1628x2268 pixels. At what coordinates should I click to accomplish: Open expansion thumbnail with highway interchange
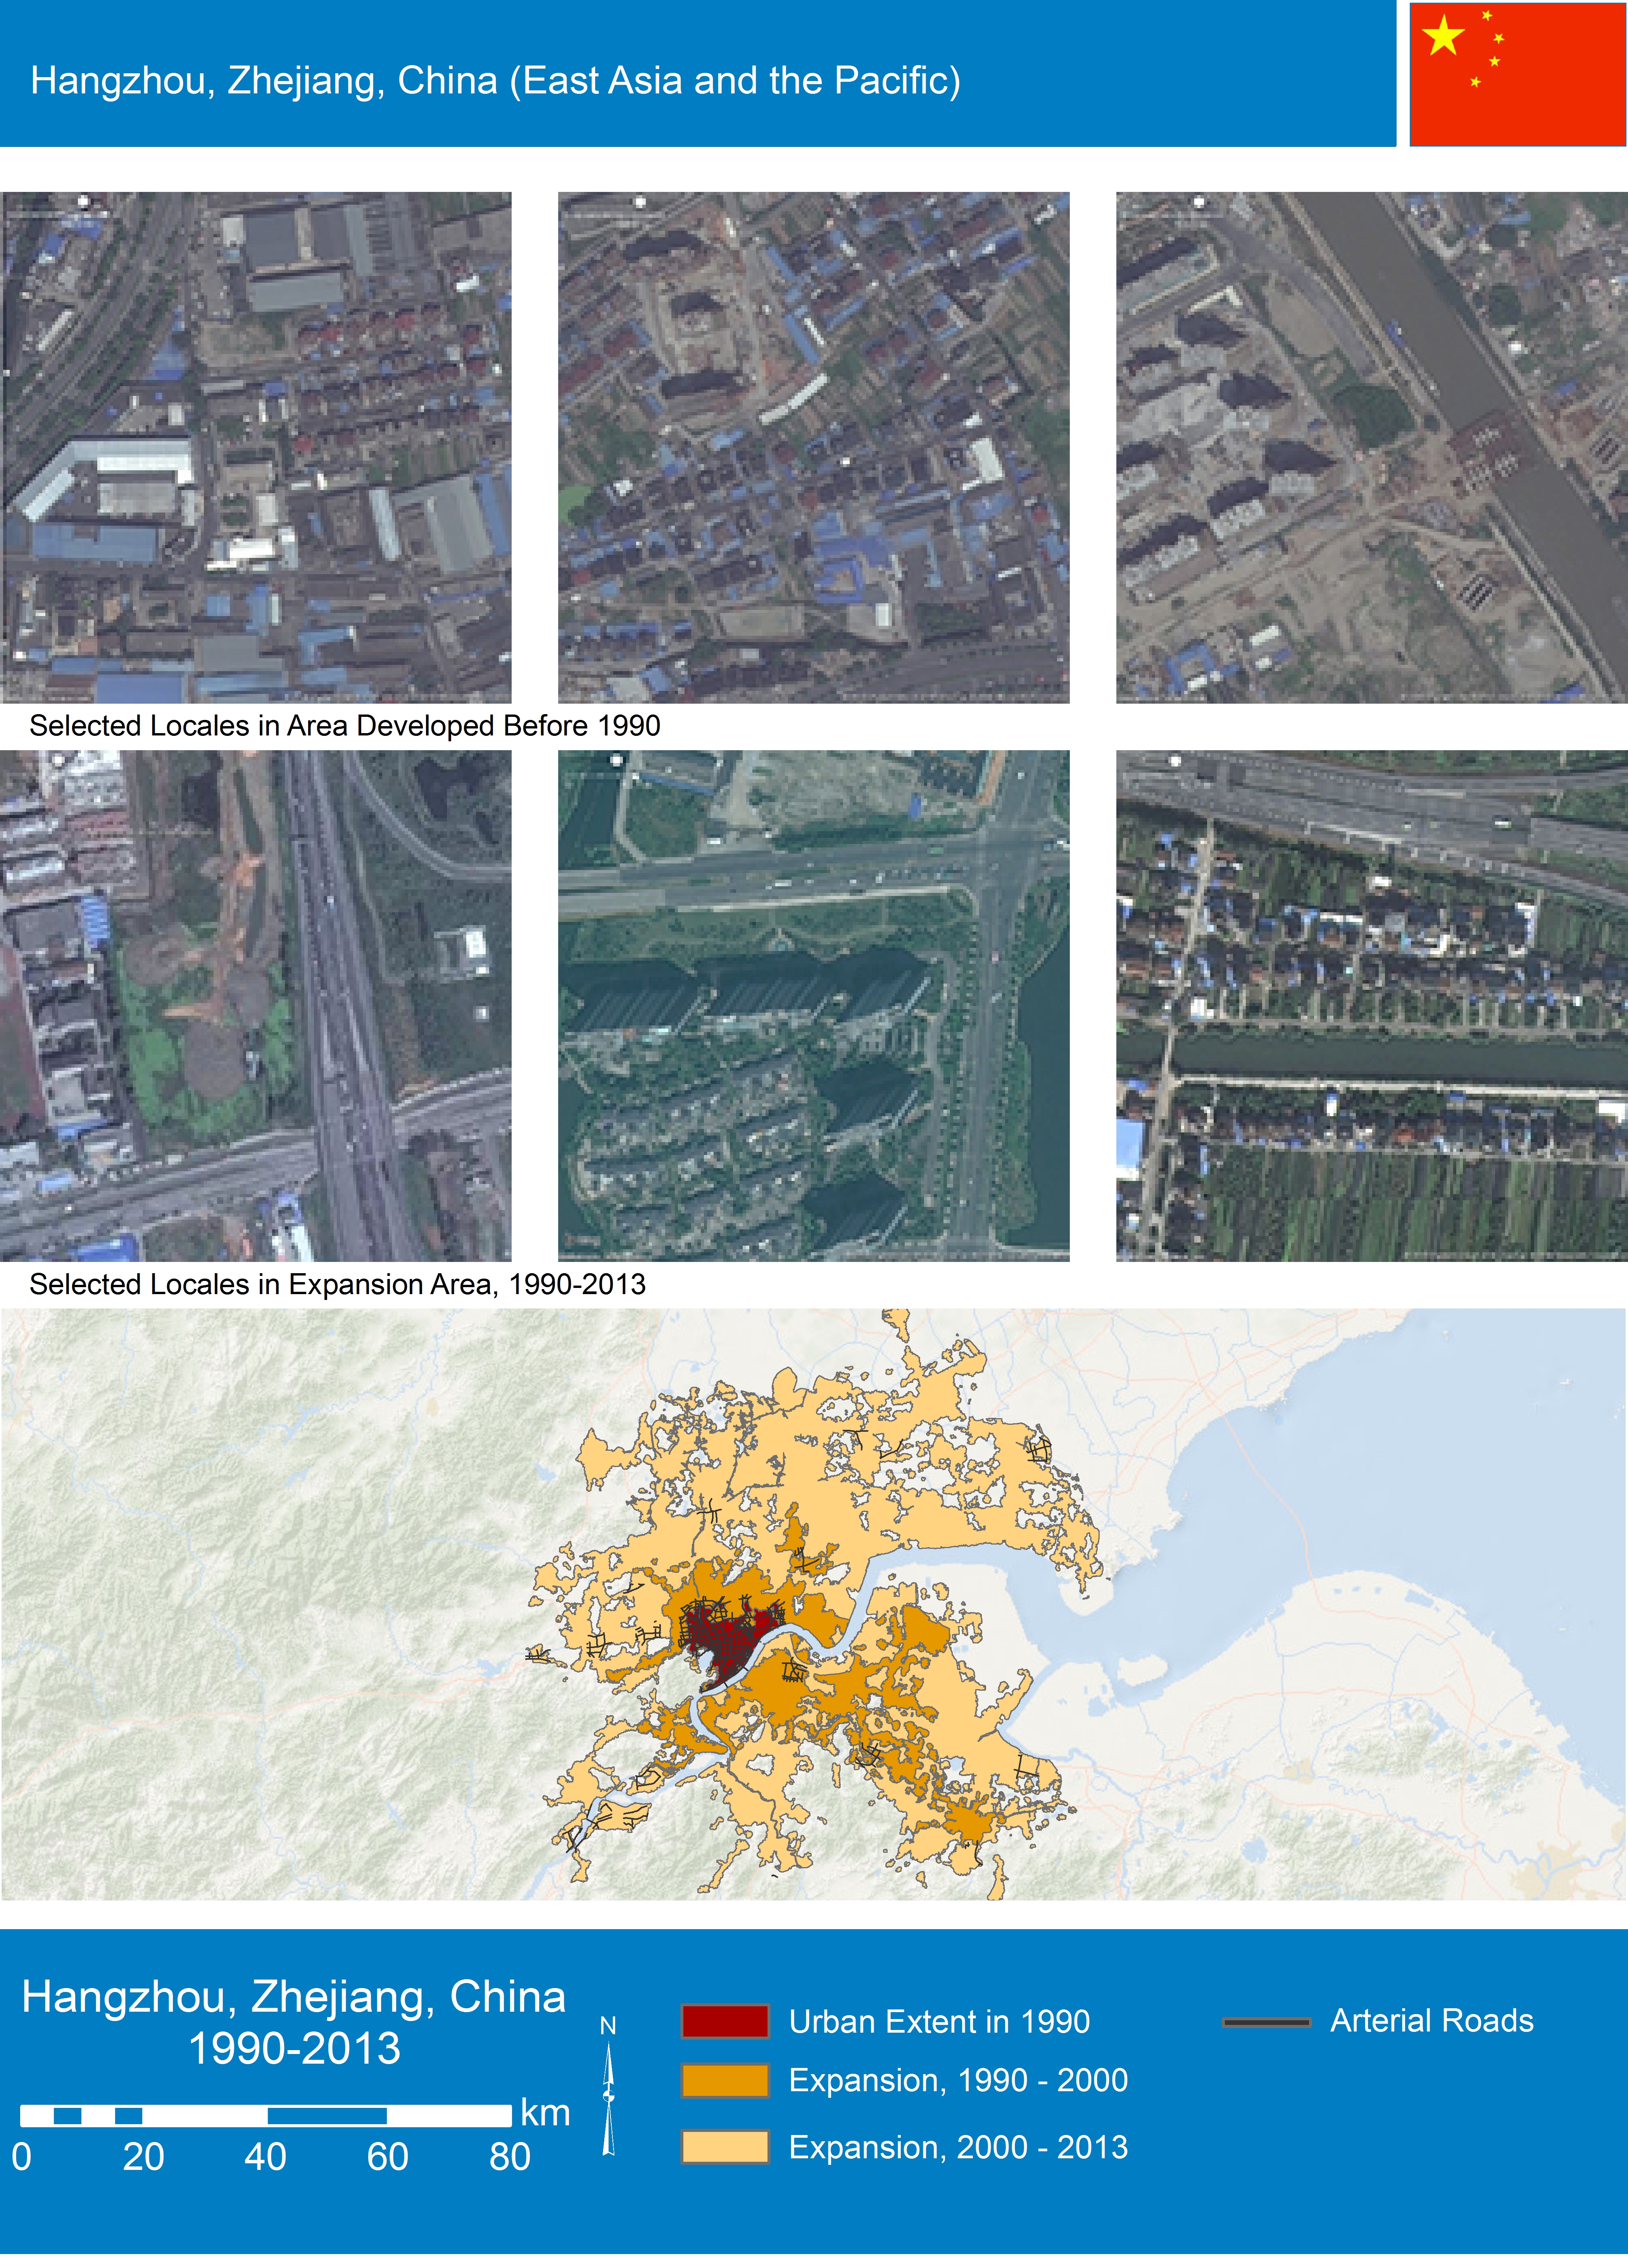pos(256,1005)
